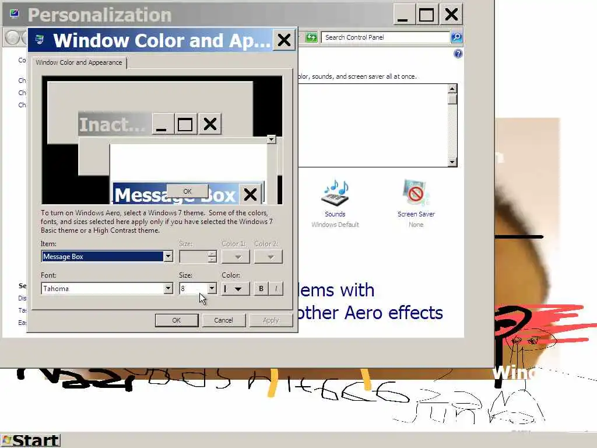Click the Sounds icon in Personalization
Viewport: 597px width, 448px height.
pos(335,192)
